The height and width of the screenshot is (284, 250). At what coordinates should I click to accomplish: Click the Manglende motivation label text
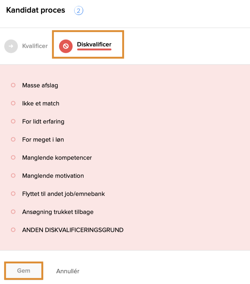click(x=53, y=176)
